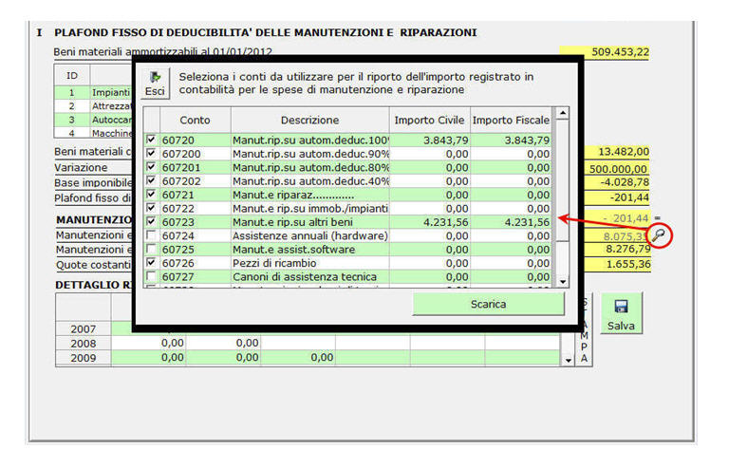Image resolution: width=747 pixels, height=468 pixels.
Task: Uncheck the checkbox for account 60722
Action: click(x=152, y=208)
